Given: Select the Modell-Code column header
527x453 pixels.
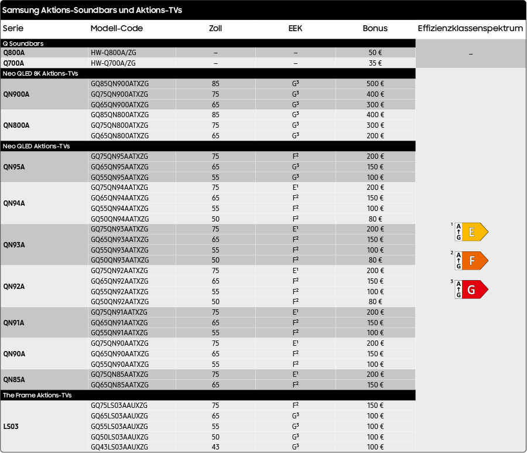Looking at the screenshot, I should coord(117,28).
